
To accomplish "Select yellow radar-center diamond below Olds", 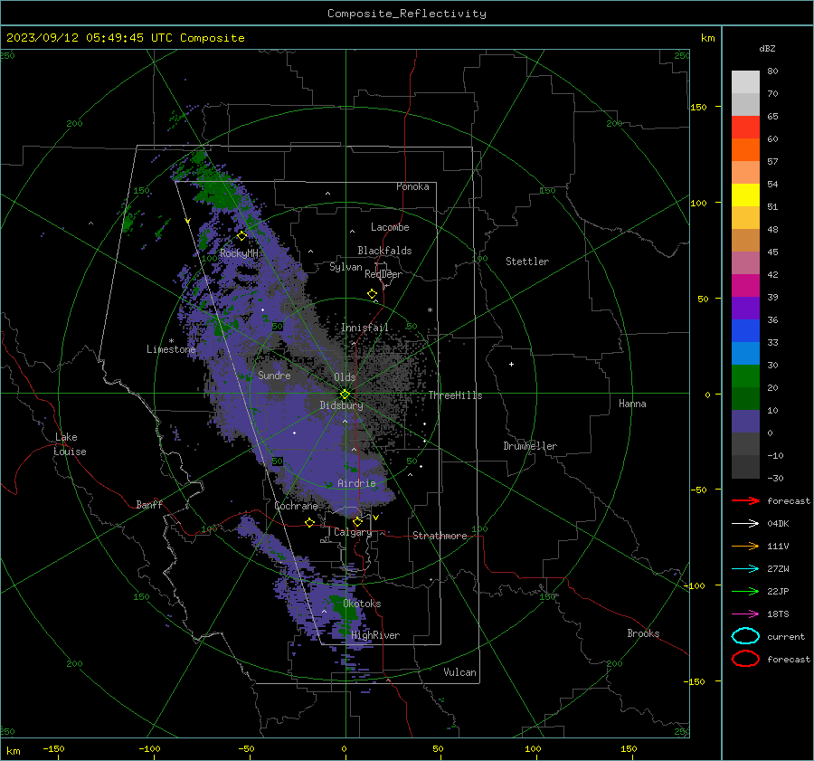I will 345,394.
